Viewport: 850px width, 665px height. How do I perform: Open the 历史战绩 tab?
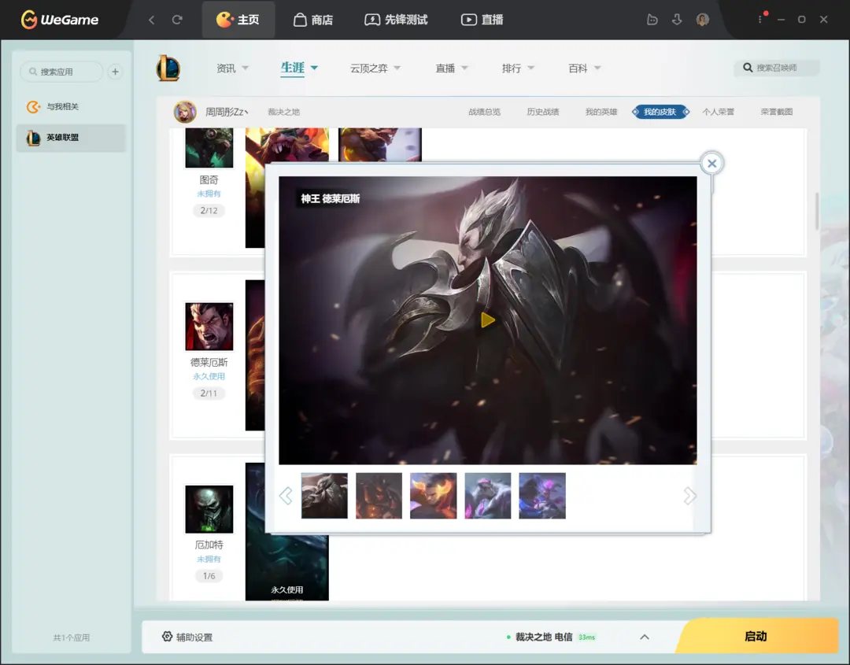coord(542,113)
